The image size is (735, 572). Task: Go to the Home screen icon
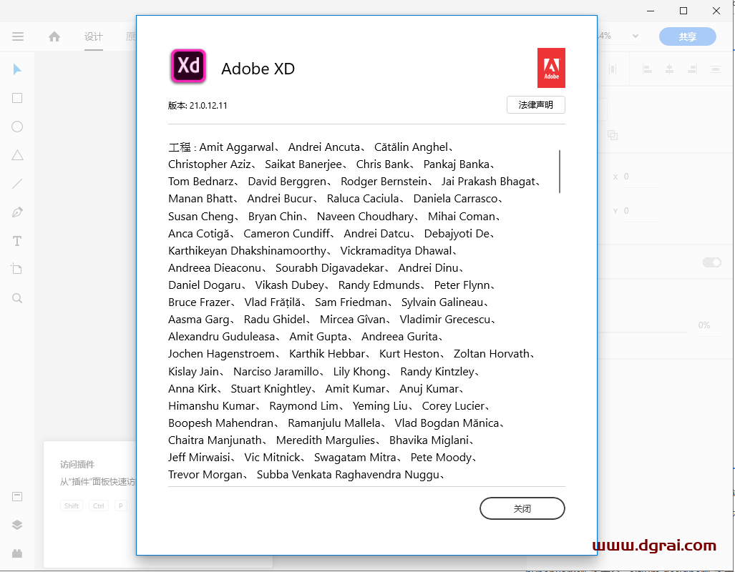54,36
